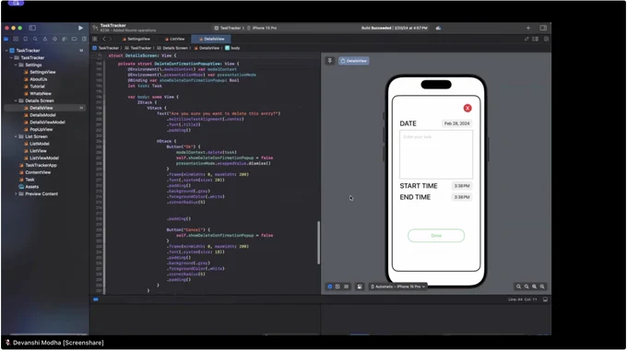Click the Done button in the preview
This screenshot has height=350, width=627.
tap(436, 236)
